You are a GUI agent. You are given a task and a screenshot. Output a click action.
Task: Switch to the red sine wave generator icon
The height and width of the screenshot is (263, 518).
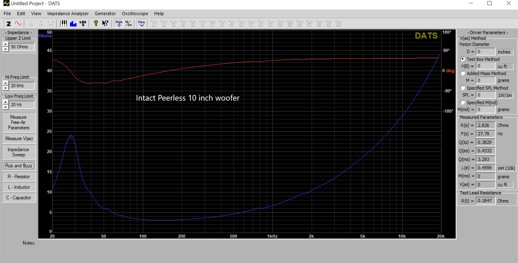pyautogui.click(x=18, y=23)
